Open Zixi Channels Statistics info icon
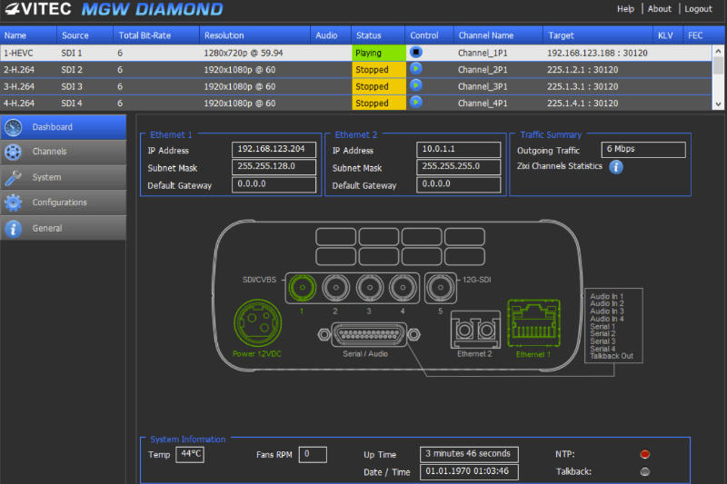The height and width of the screenshot is (484, 727). (616, 167)
